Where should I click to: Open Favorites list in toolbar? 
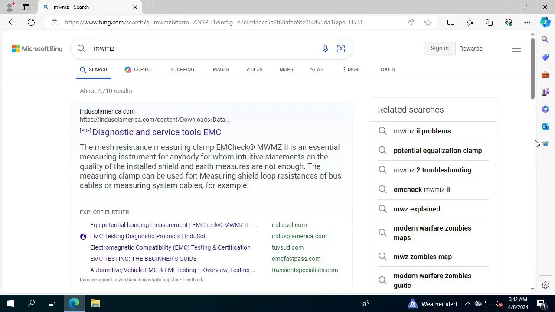[x=470, y=22]
